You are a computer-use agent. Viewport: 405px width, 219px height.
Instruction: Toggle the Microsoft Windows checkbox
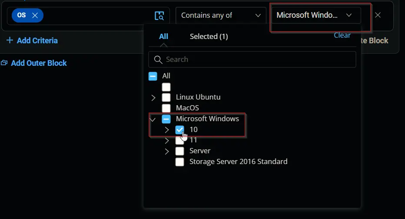tap(166, 119)
